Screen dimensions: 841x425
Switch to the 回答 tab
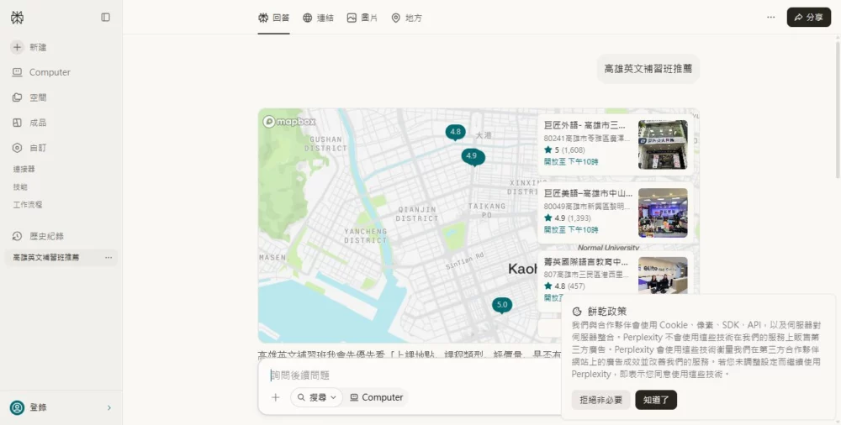point(273,18)
